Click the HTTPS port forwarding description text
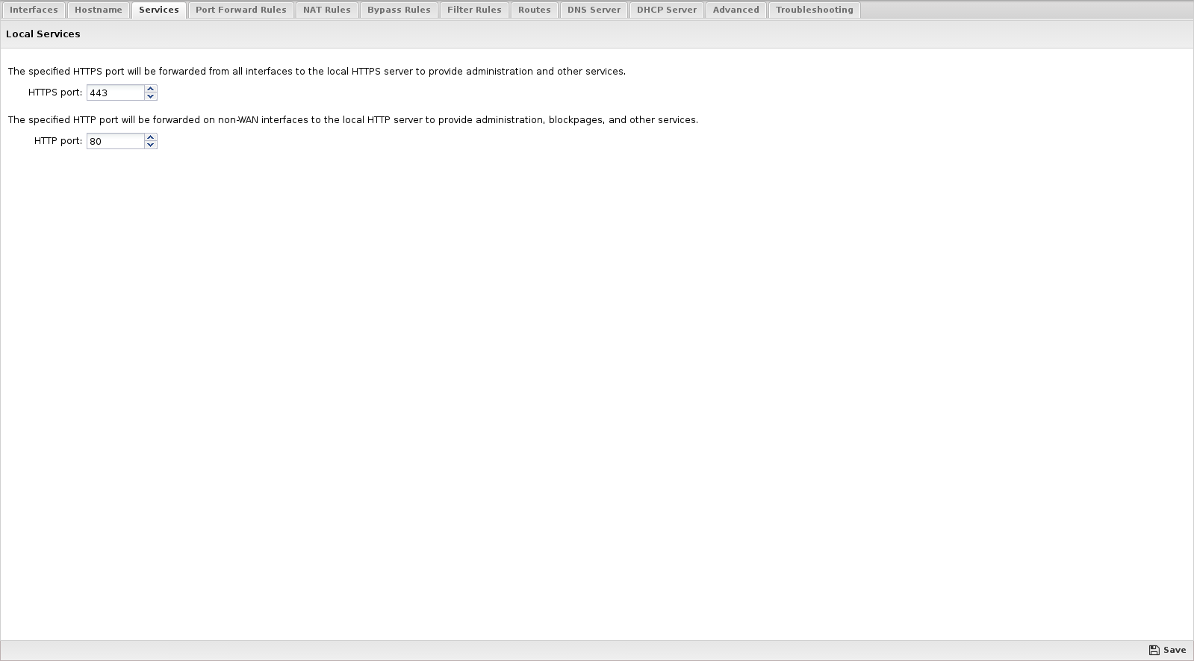This screenshot has width=1194, height=661. pyautogui.click(x=317, y=72)
